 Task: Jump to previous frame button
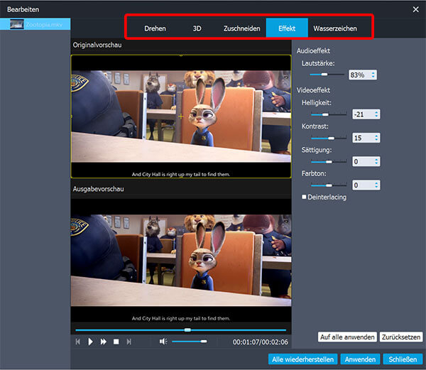tap(77, 342)
